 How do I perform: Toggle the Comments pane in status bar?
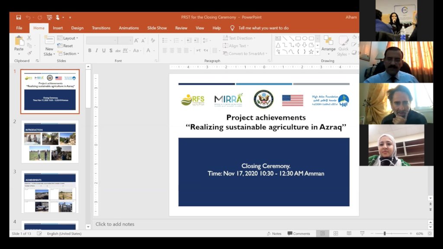click(299, 233)
